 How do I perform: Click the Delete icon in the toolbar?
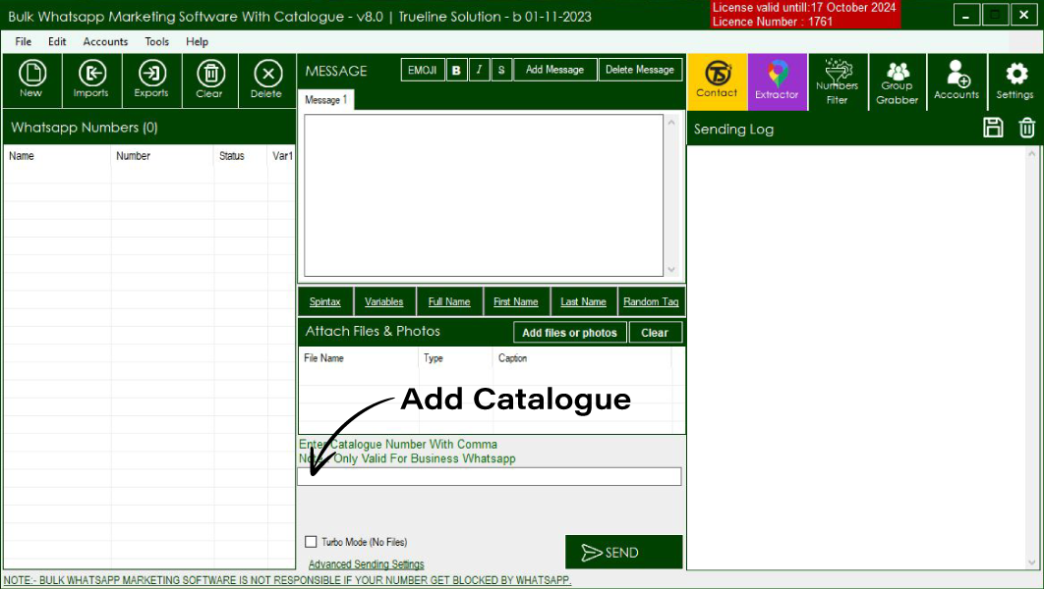[x=267, y=80]
